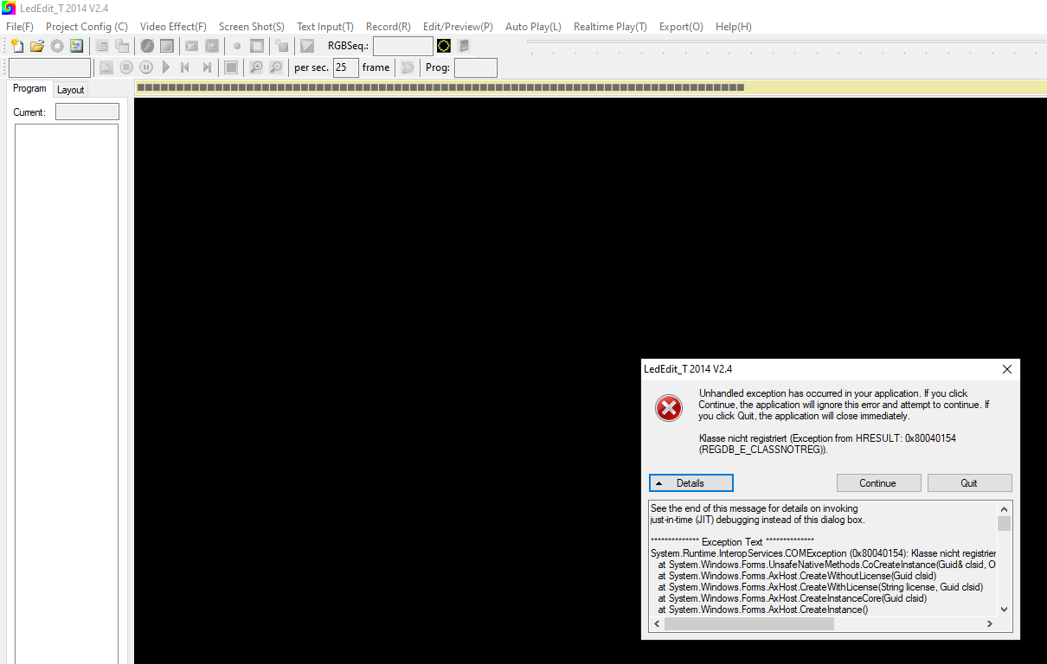
Task: Click the zoom out magnifier icon
Action: (276, 67)
